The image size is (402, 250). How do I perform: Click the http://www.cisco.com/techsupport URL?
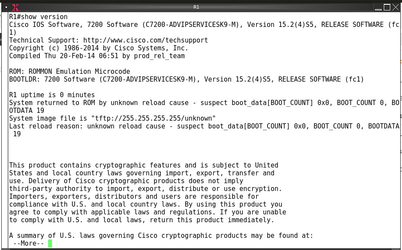point(146,40)
